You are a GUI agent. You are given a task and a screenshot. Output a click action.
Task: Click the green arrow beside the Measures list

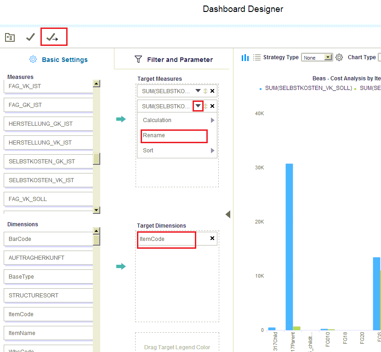[x=121, y=119]
